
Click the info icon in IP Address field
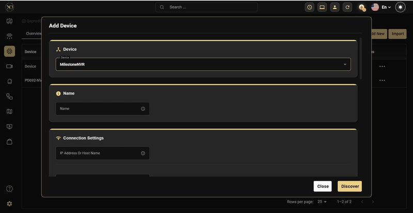tap(143, 153)
